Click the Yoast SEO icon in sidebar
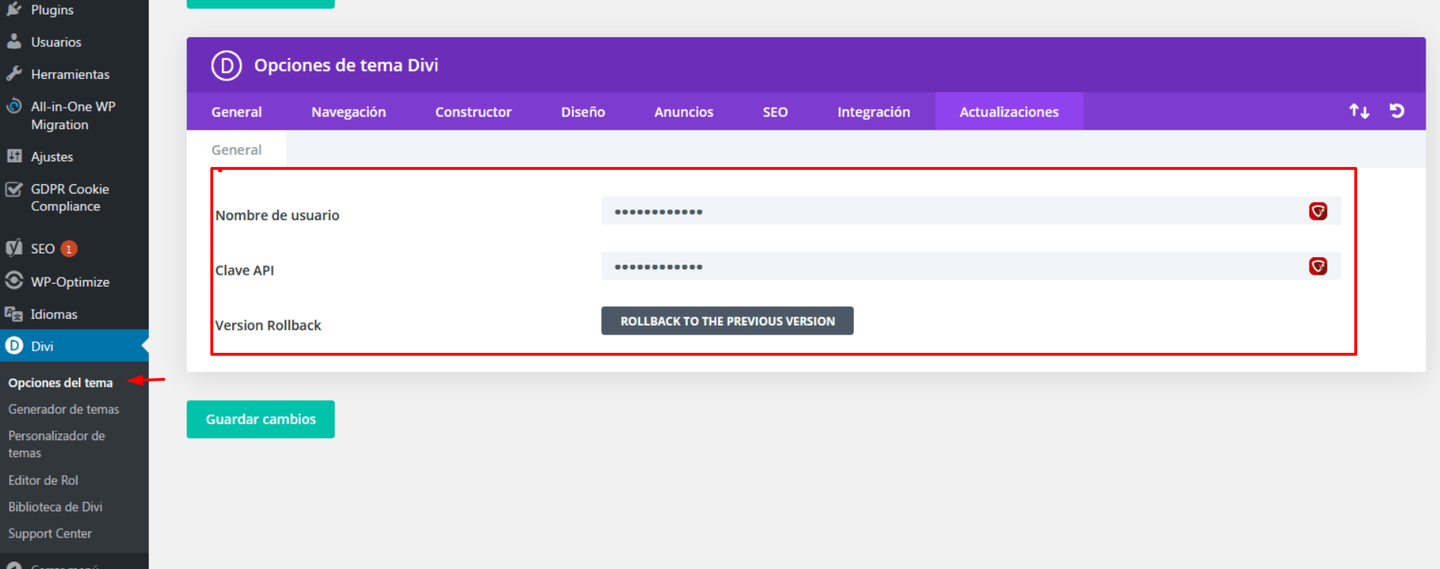Screen dimensions: 1440x569 [14, 248]
